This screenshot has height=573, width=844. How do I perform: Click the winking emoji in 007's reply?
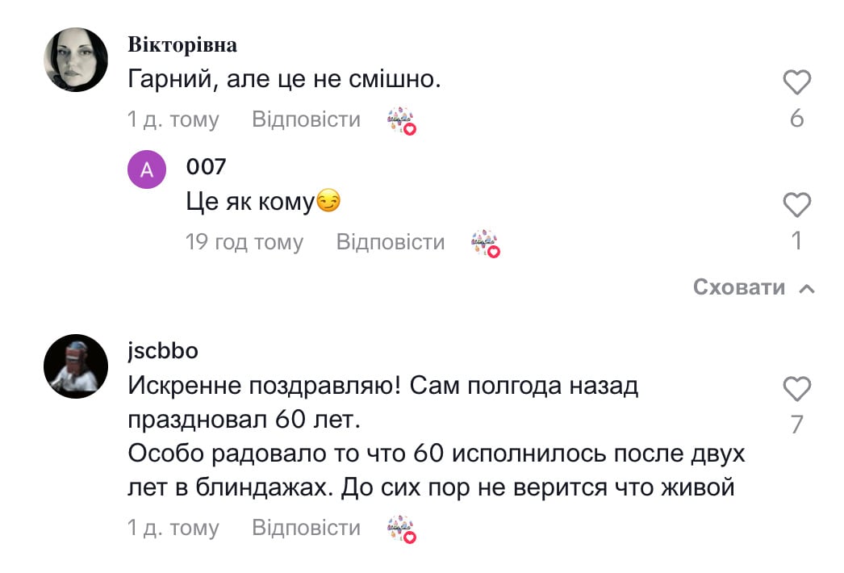[327, 200]
